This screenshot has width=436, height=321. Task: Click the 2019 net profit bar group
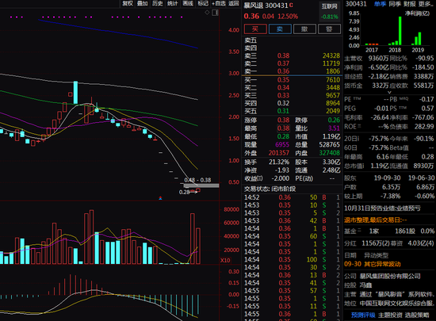(416, 39)
